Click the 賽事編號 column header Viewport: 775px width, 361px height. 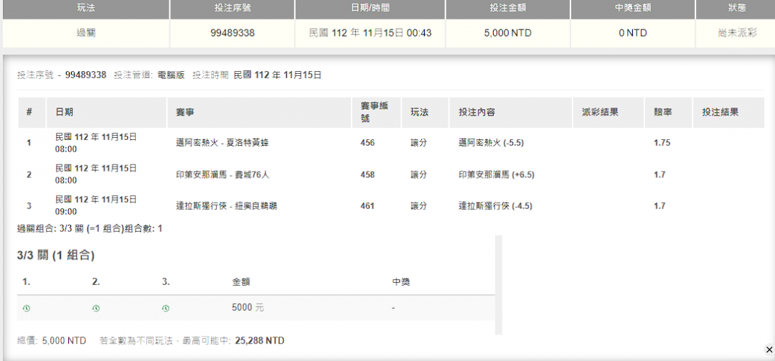coord(376,112)
